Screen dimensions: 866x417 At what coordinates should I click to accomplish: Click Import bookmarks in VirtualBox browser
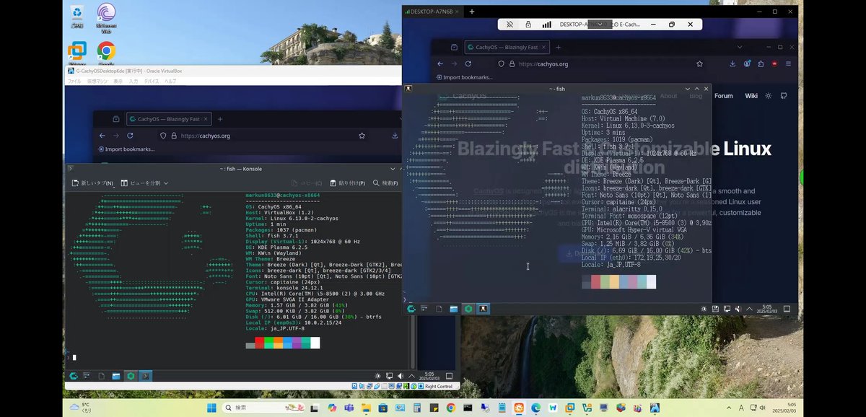point(126,149)
